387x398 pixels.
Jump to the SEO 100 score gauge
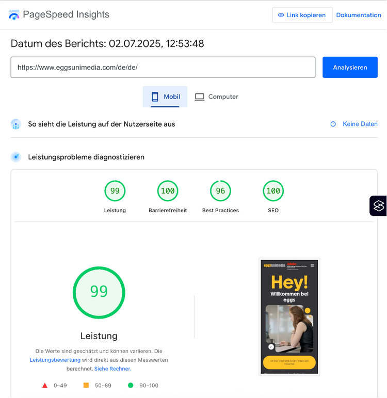tap(273, 191)
